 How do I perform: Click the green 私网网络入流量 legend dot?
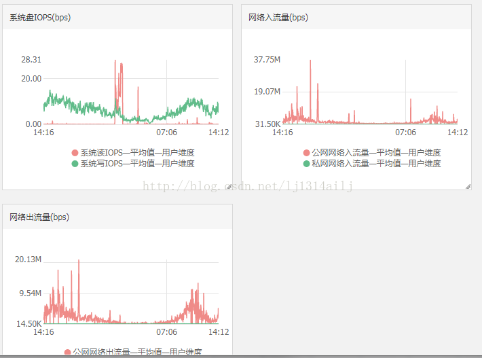coord(307,164)
